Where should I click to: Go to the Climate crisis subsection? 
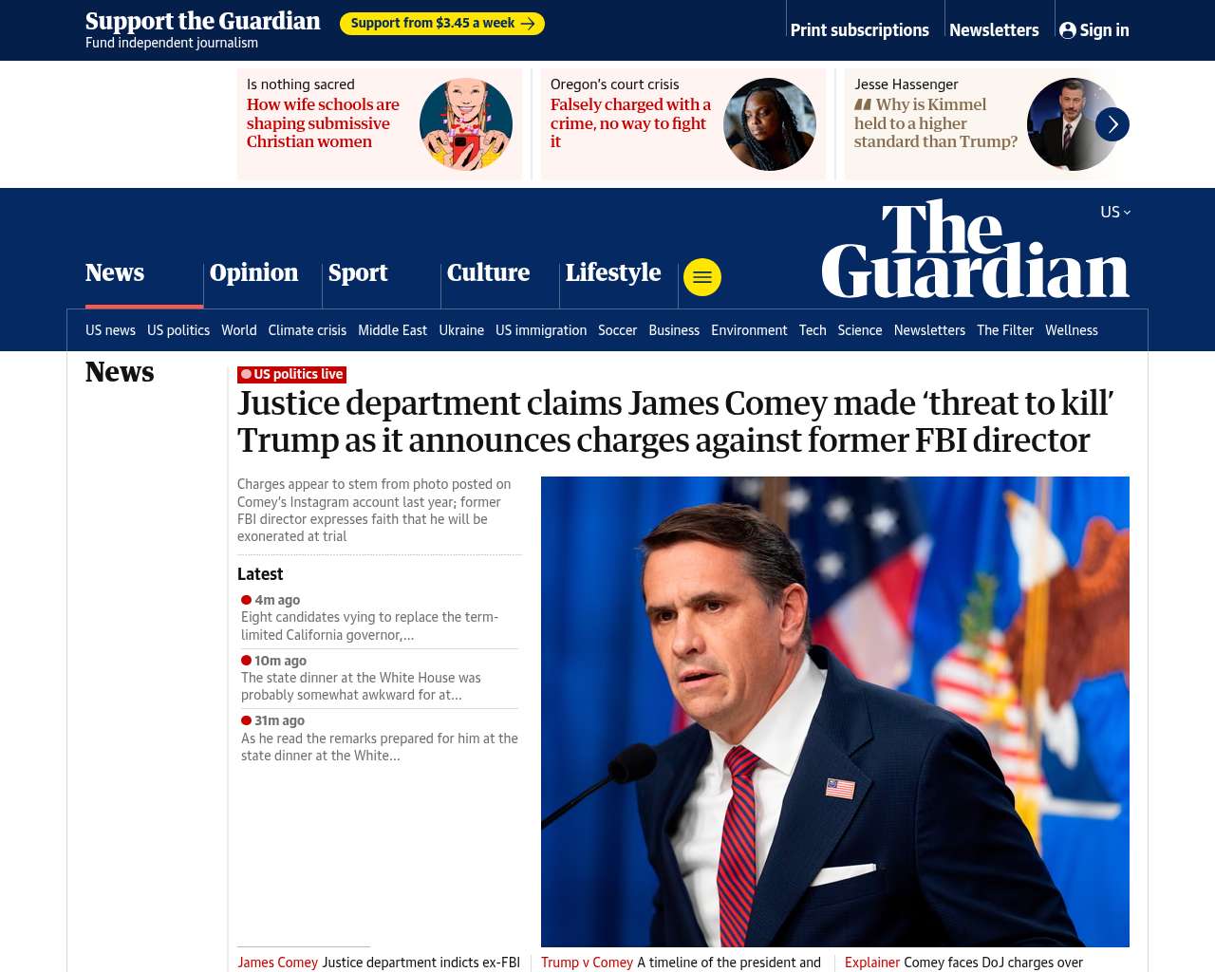308,330
